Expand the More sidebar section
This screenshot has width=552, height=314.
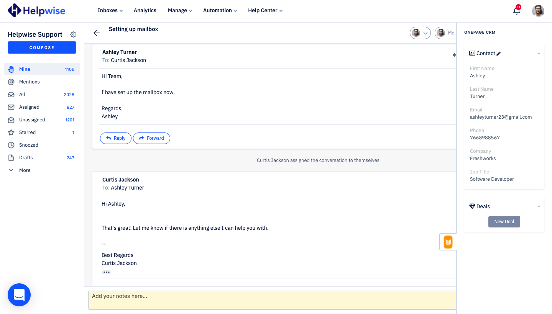[25, 170]
